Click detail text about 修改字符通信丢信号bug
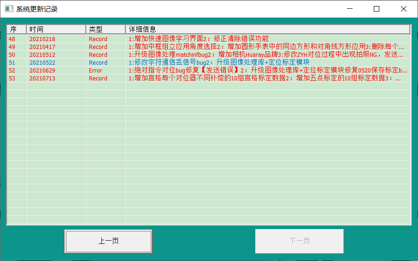 pyautogui.click(x=218, y=63)
